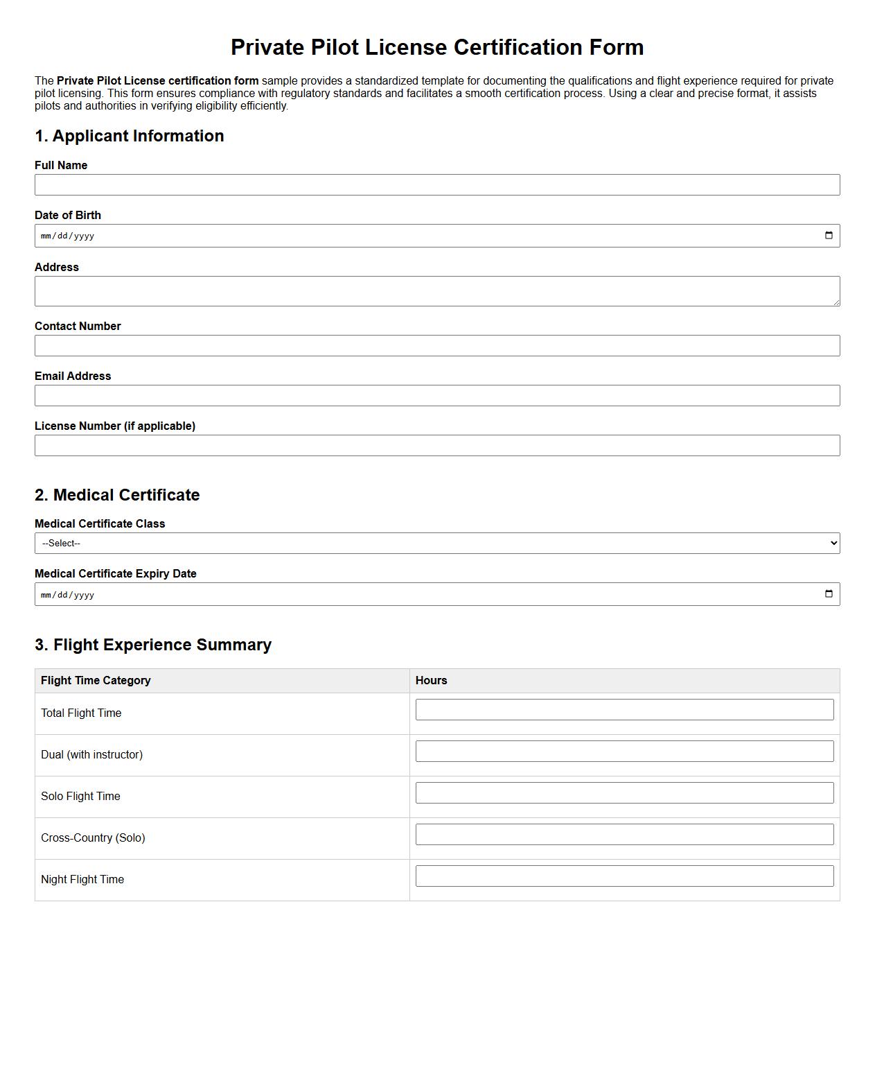Viewport: 875px width, 1085px height.
Task: Expand the Medical Certificate Class chevron arrow
Action: click(x=832, y=544)
